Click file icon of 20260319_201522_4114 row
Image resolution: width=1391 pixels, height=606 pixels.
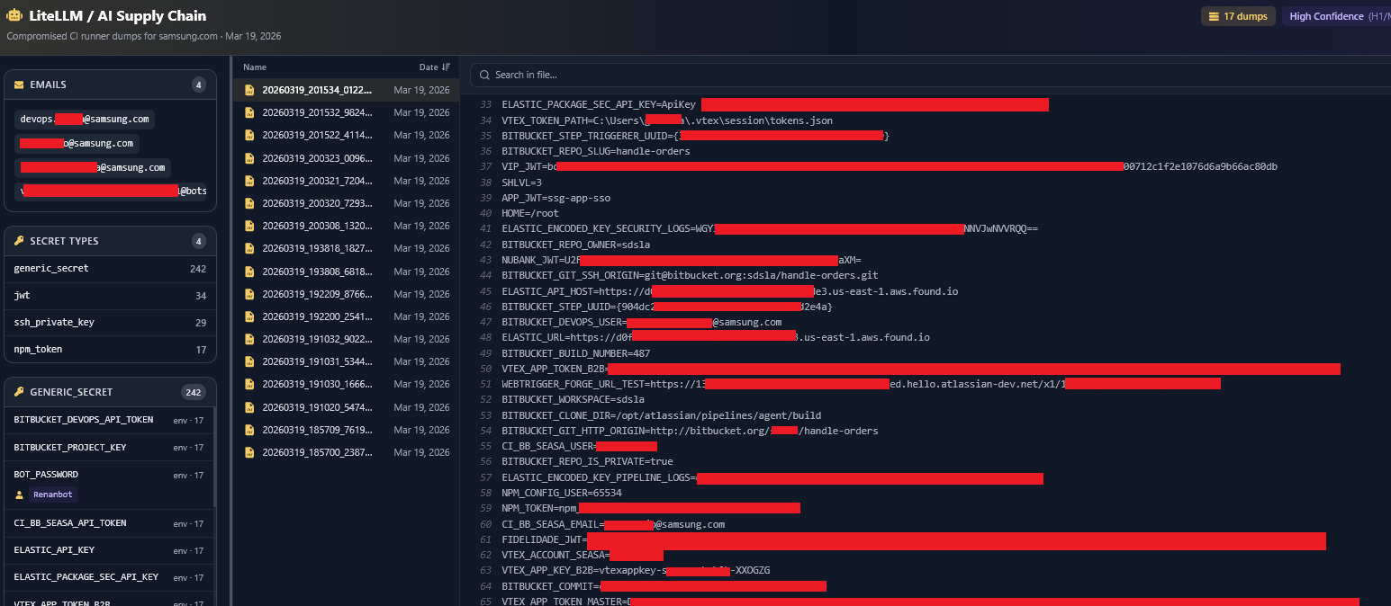[x=249, y=135]
